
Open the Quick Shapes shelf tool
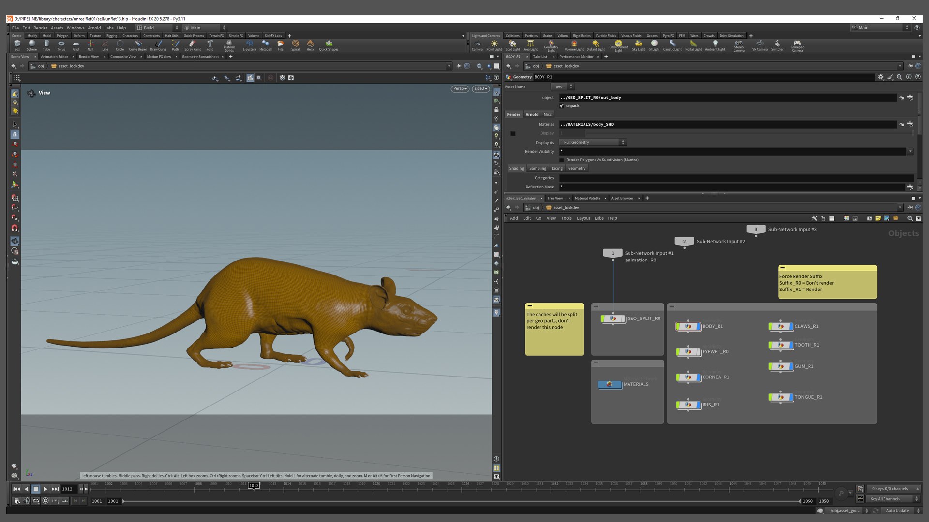[x=329, y=45]
